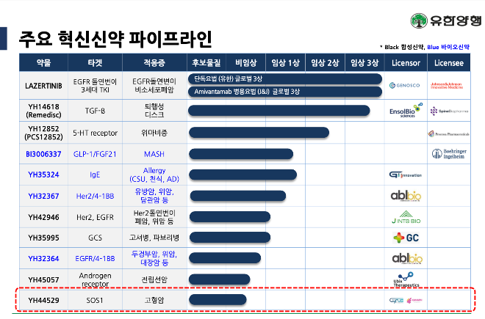Click the Allergy (CSU, 천식, AD) cell
Viewport: 485px width, 319px height.
pos(154,175)
